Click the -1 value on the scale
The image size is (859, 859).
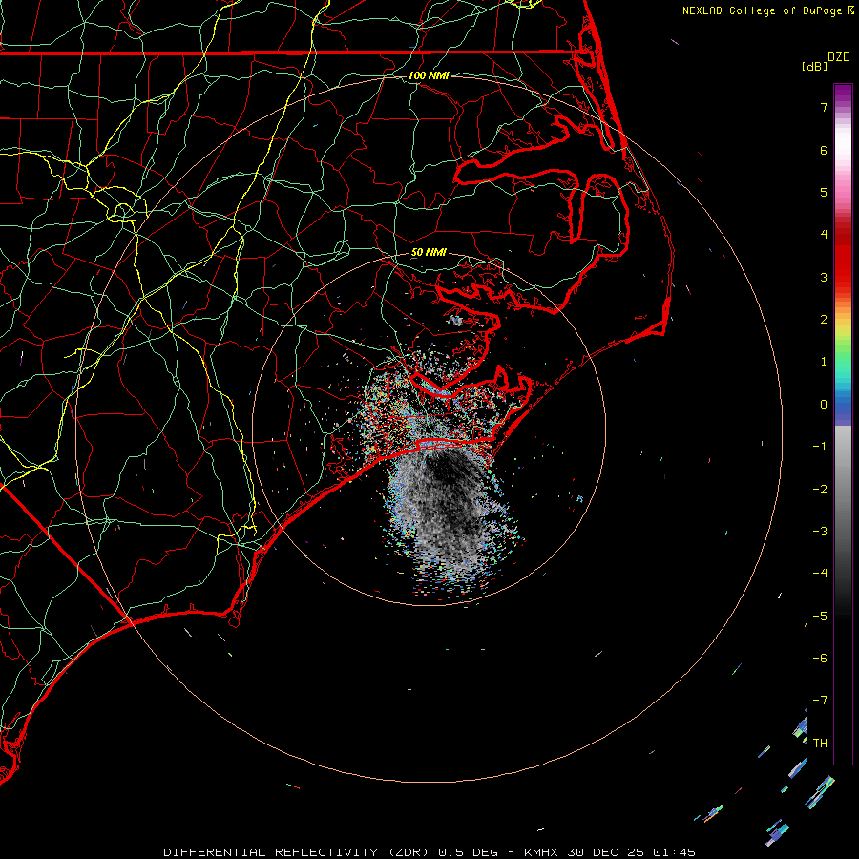tap(820, 447)
